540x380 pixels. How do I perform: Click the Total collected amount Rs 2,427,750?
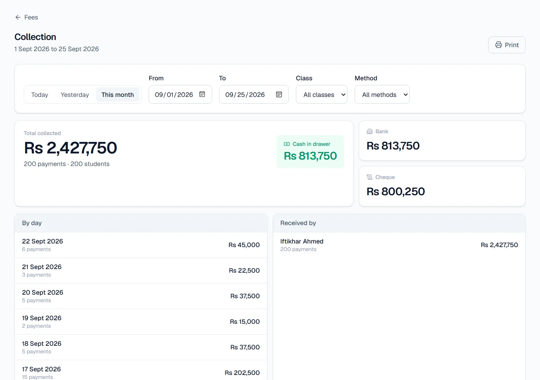(x=71, y=148)
